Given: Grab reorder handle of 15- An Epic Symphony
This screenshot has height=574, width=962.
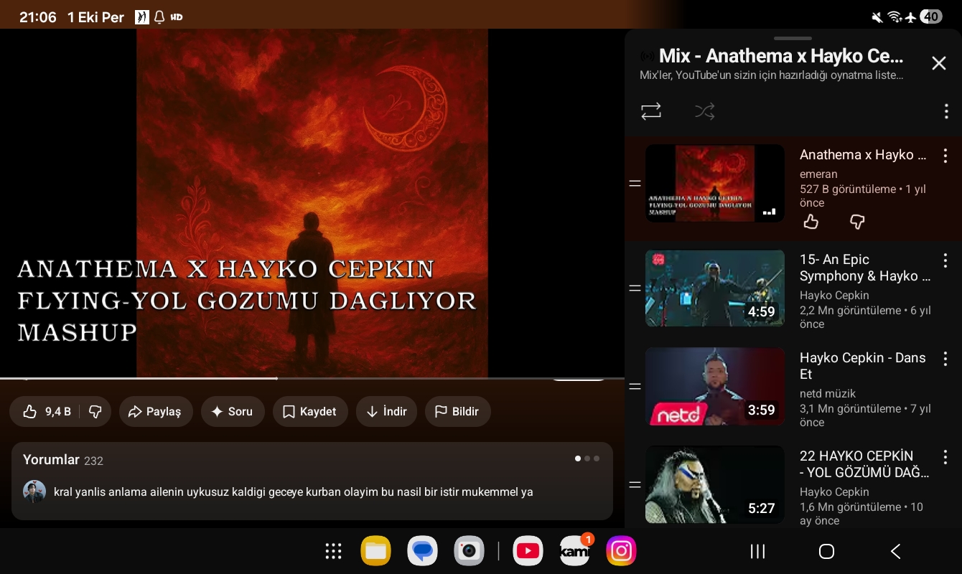Looking at the screenshot, I should (635, 288).
